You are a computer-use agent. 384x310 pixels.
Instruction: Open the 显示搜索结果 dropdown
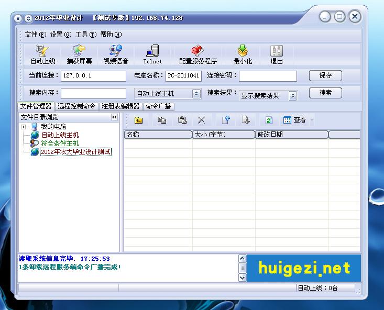pos(293,96)
